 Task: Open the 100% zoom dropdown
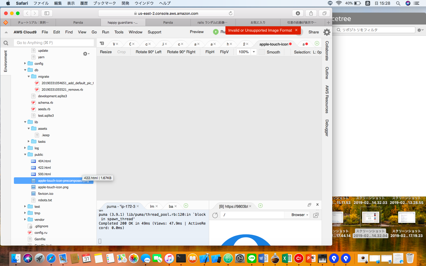254,52
